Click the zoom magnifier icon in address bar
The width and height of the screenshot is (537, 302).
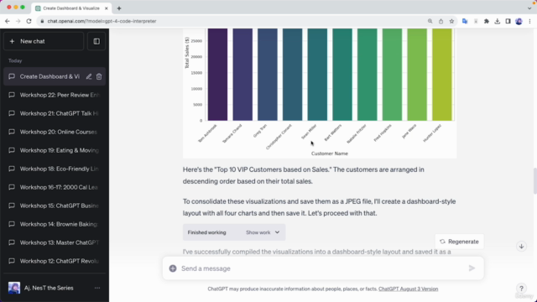click(x=430, y=21)
